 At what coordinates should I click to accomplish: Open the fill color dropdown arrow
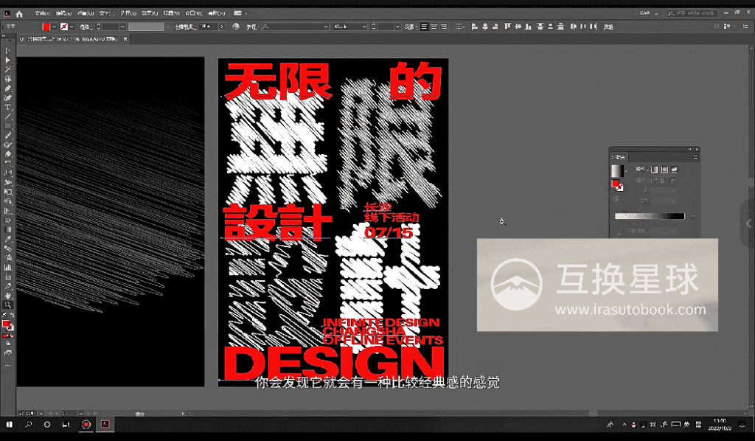(55, 27)
